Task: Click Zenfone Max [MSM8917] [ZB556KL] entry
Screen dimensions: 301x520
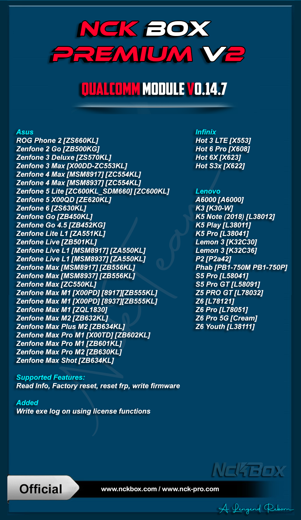Action: (76, 267)
